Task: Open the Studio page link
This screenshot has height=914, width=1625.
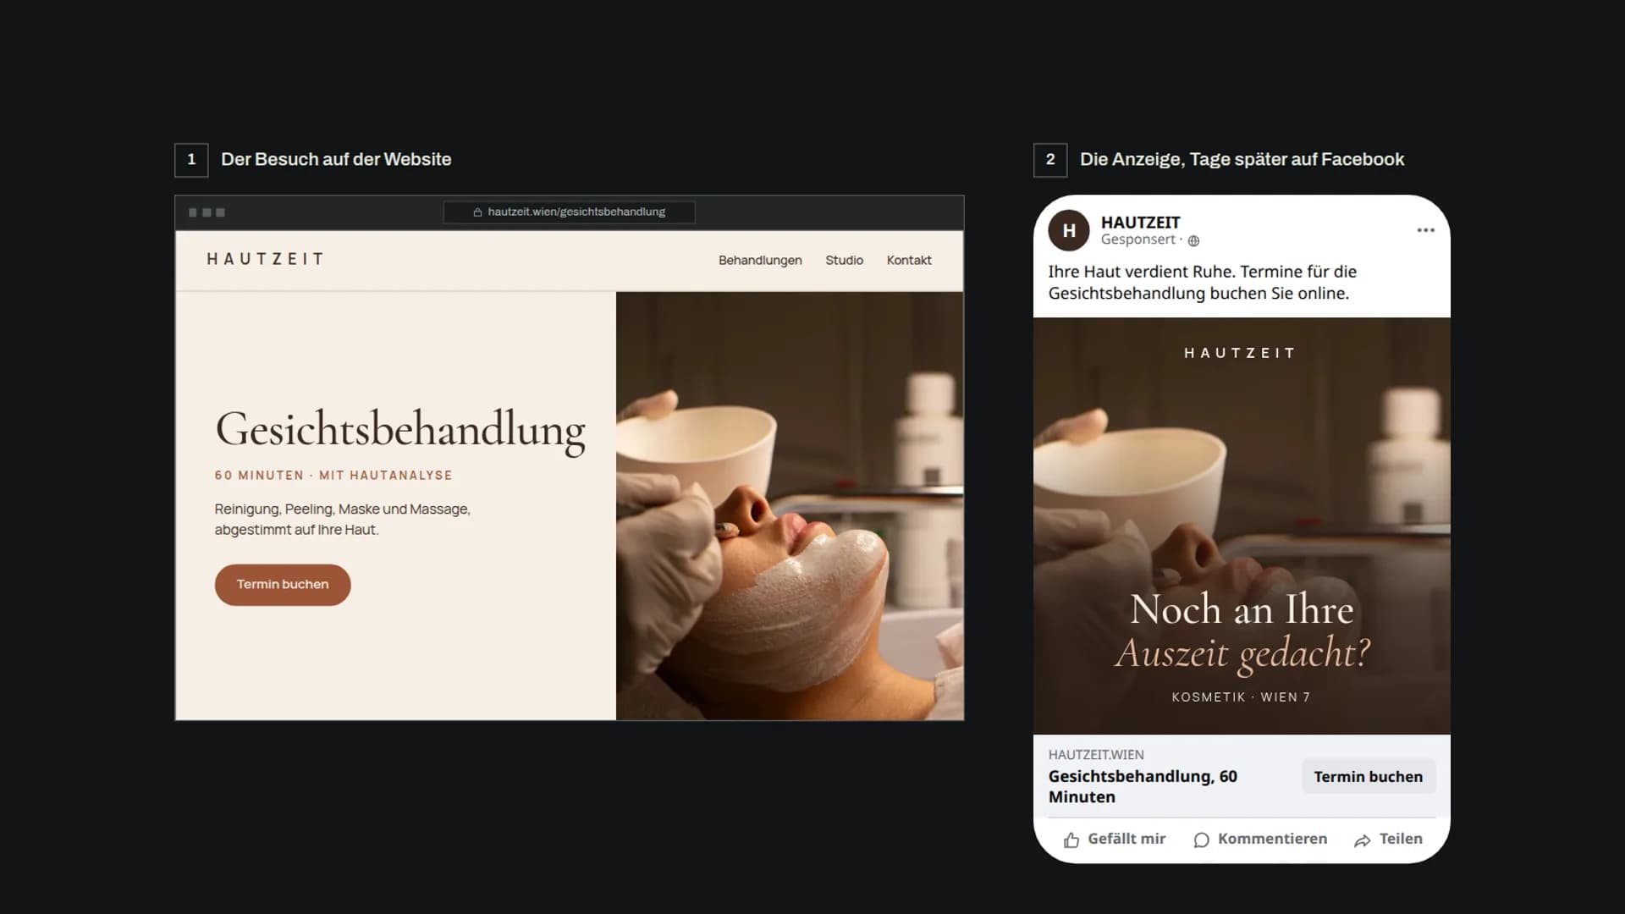Action: (844, 260)
